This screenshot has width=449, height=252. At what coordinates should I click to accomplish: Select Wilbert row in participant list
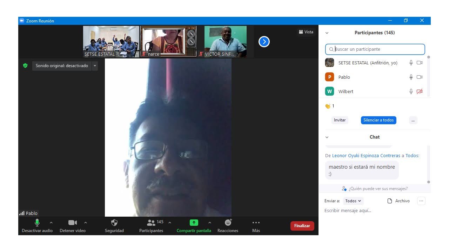374,91
